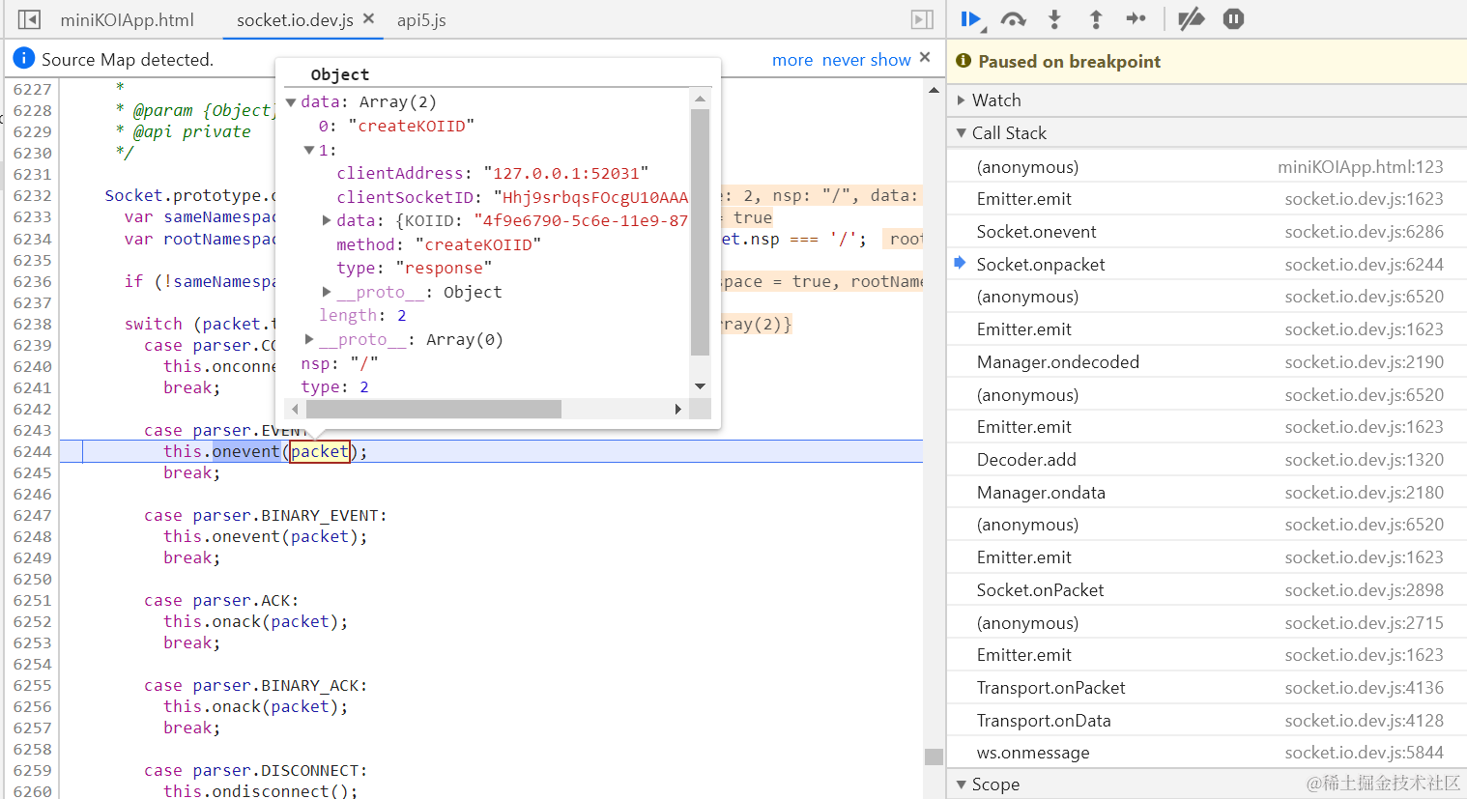Click the popup vertical scrollbar thumb
The image size is (1467, 799).
tap(701, 232)
